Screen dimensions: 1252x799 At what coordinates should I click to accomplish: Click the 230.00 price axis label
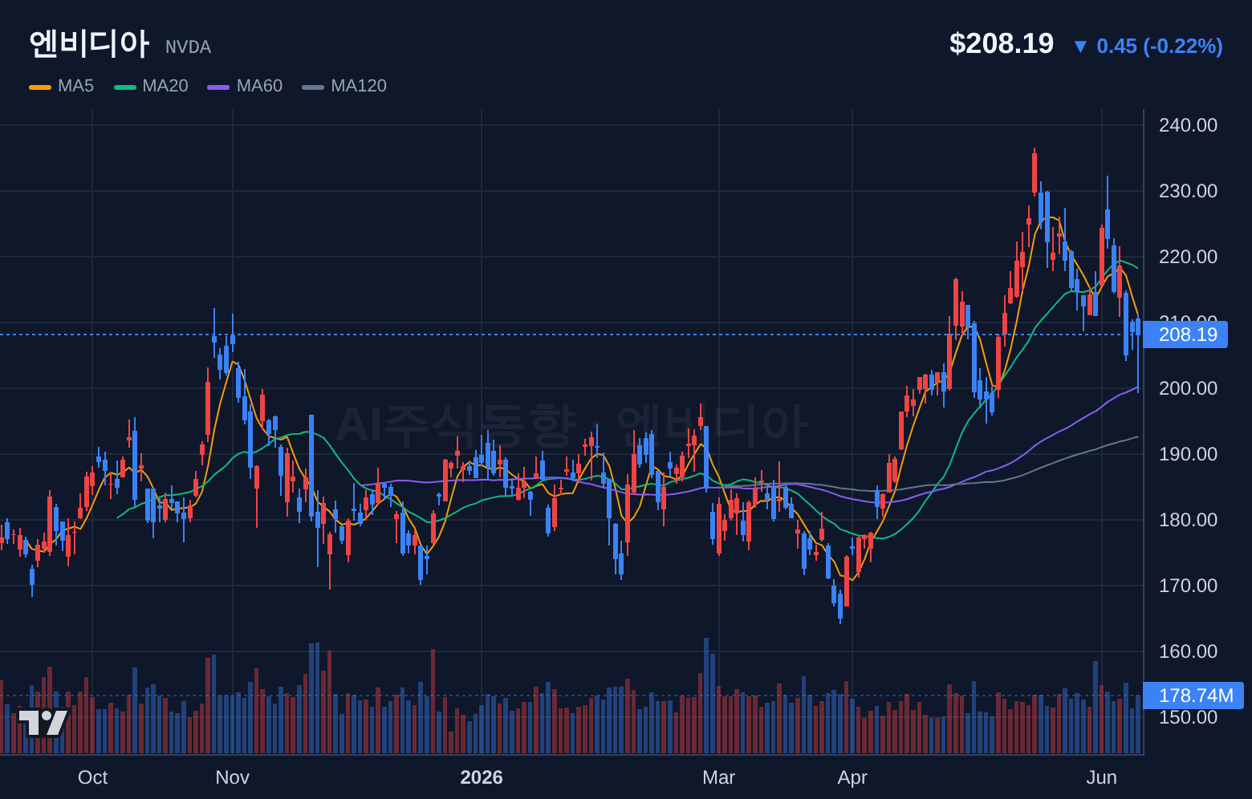click(x=1188, y=191)
